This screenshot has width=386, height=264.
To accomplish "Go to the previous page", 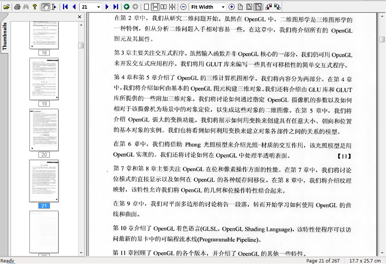I will [x=74, y=7].
